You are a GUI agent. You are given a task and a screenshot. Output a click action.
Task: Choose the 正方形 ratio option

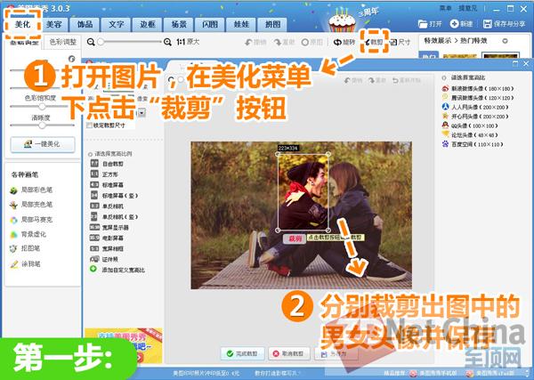click(x=104, y=174)
